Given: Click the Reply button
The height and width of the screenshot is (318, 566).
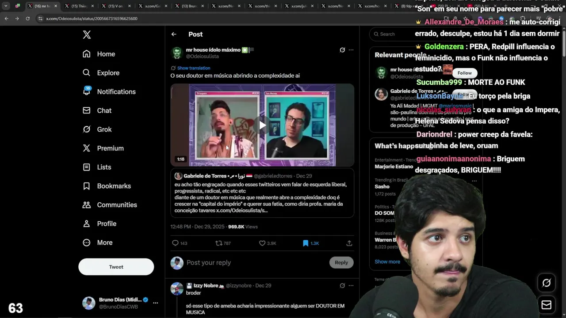Looking at the screenshot, I should click(x=341, y=262).
